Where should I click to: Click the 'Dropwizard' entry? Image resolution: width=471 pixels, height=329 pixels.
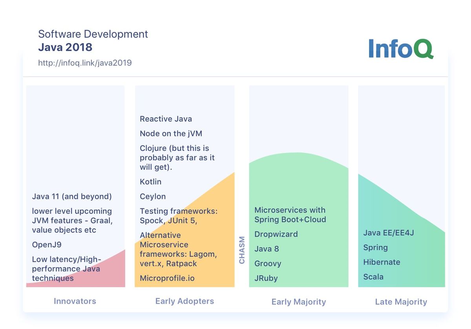[x=276, y=234]
